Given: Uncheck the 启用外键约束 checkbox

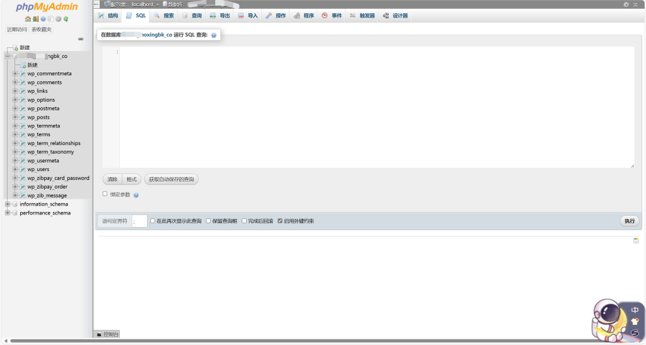Looking at the screenshot, I should coord(280,221).
